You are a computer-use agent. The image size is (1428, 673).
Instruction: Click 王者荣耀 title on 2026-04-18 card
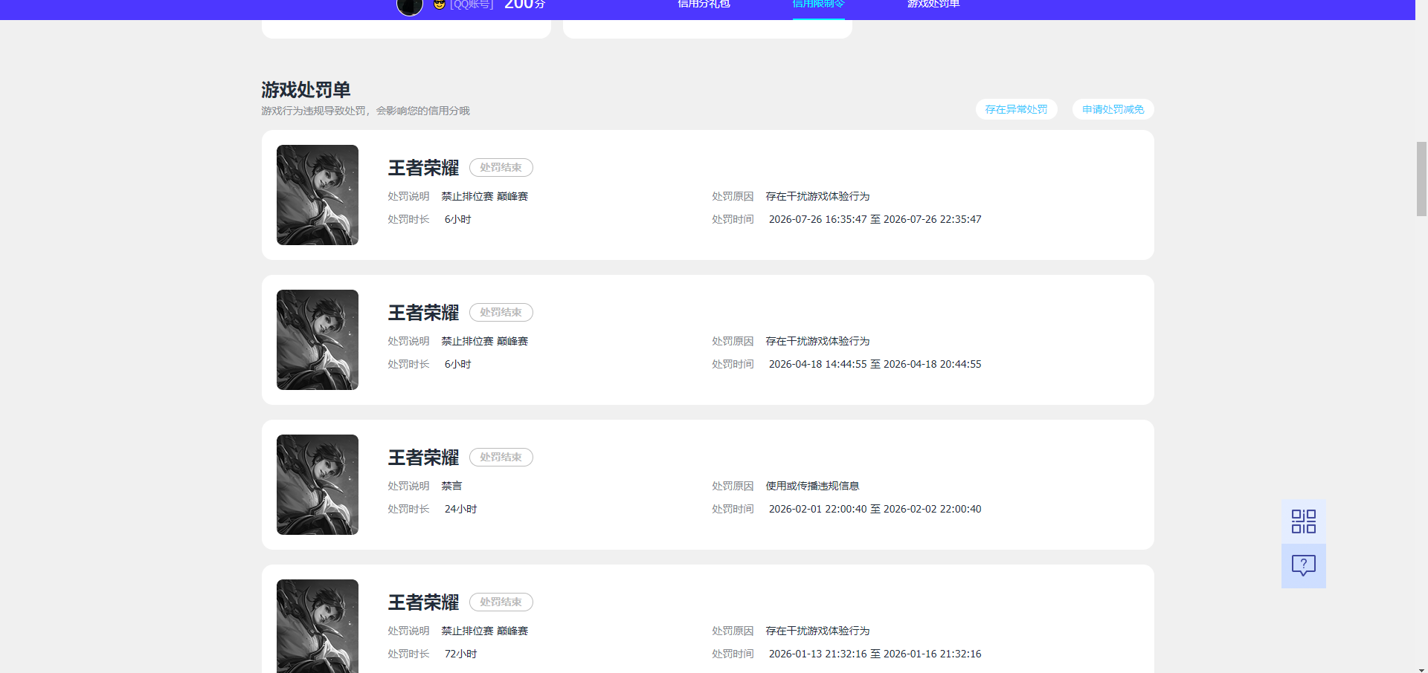[x=423, y=313]
